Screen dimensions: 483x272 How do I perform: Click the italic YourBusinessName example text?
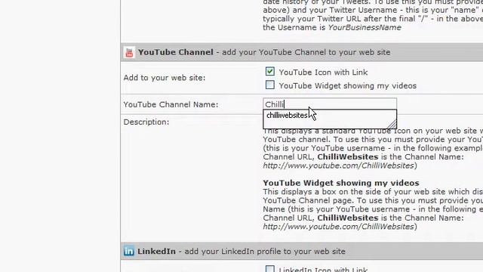(365, 27)
